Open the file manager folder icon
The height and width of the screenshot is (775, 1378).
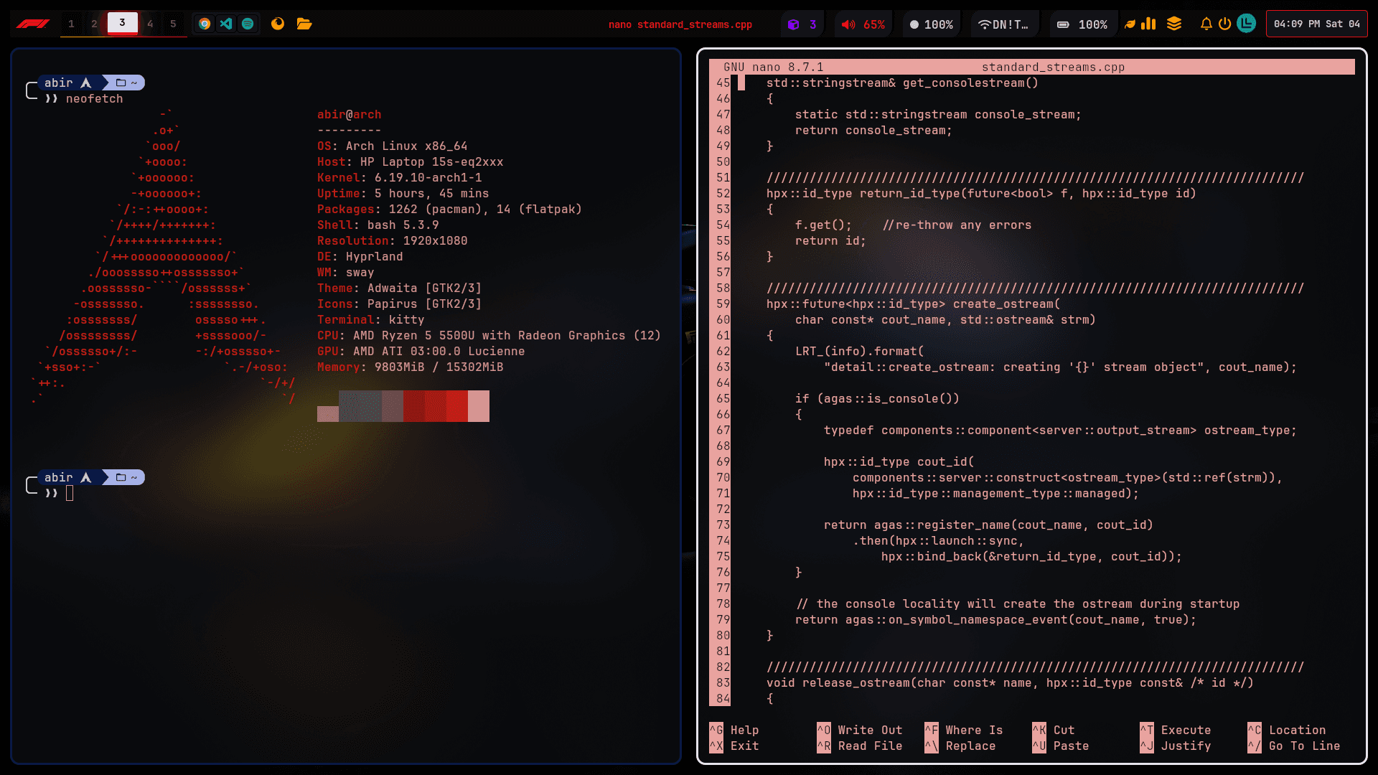[x=304, y=24]
